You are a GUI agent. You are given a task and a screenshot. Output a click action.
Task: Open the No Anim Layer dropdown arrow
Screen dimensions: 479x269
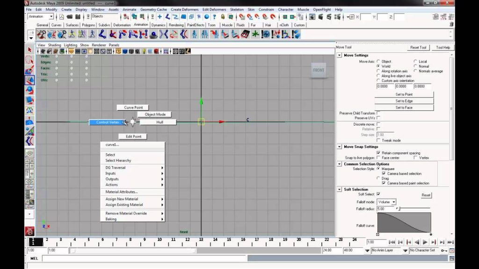pyautogui.click(x=367, y=250)
